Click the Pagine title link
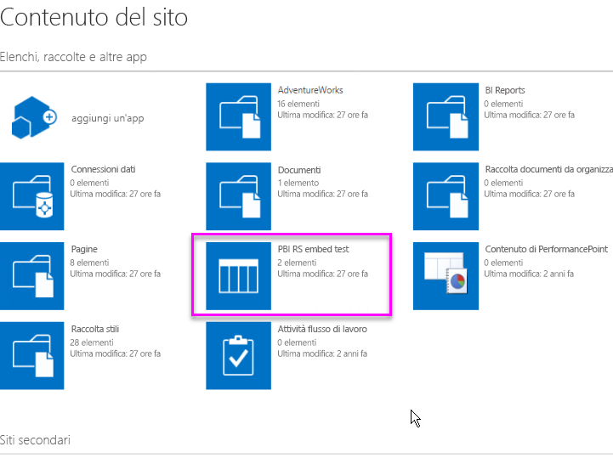The image size is (613, 458). (84, 249)
